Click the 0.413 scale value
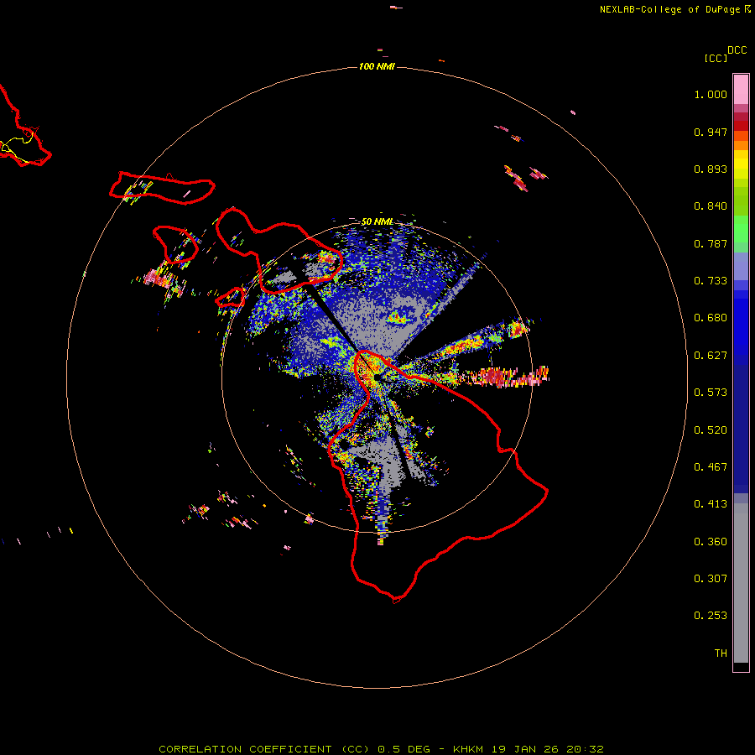 (x=711, y=504)
